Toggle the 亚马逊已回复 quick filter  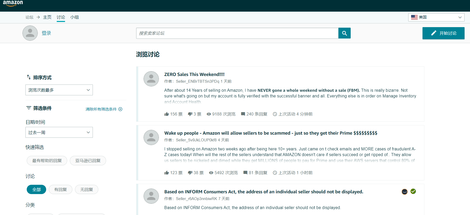tap(88, 160)
